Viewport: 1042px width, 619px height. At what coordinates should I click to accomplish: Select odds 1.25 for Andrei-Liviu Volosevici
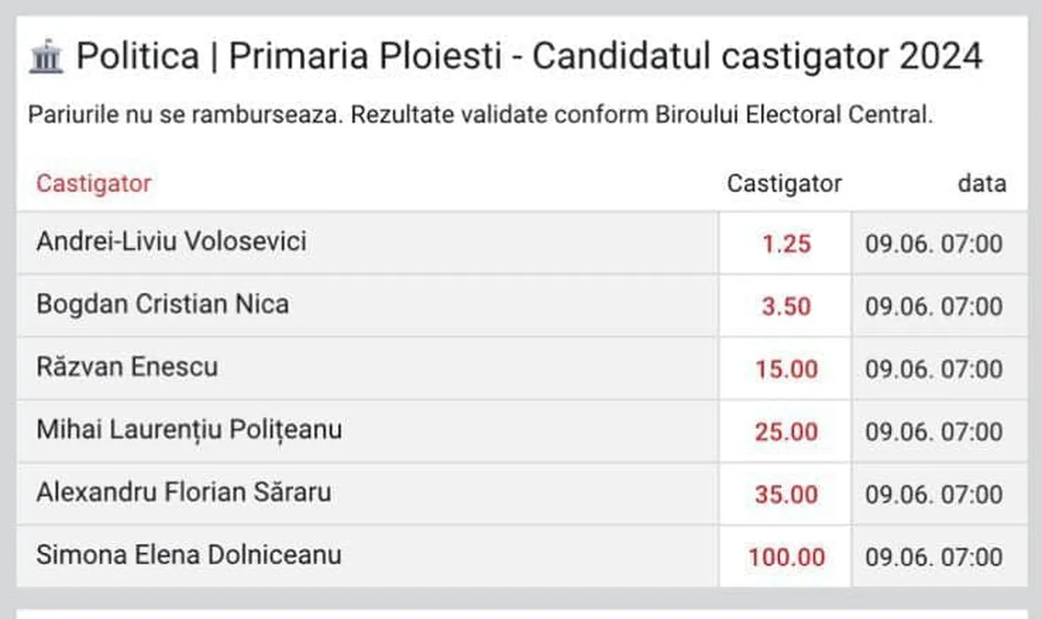click(x=785, y=243)
